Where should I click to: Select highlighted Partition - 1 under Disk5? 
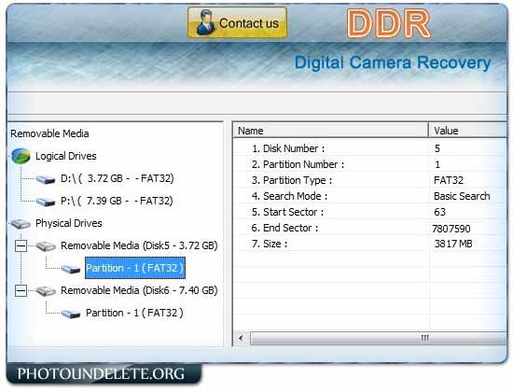135,268
